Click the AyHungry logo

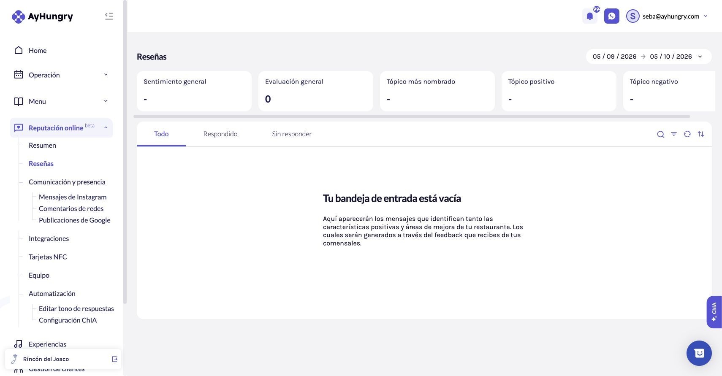click(x=42, y=16)
